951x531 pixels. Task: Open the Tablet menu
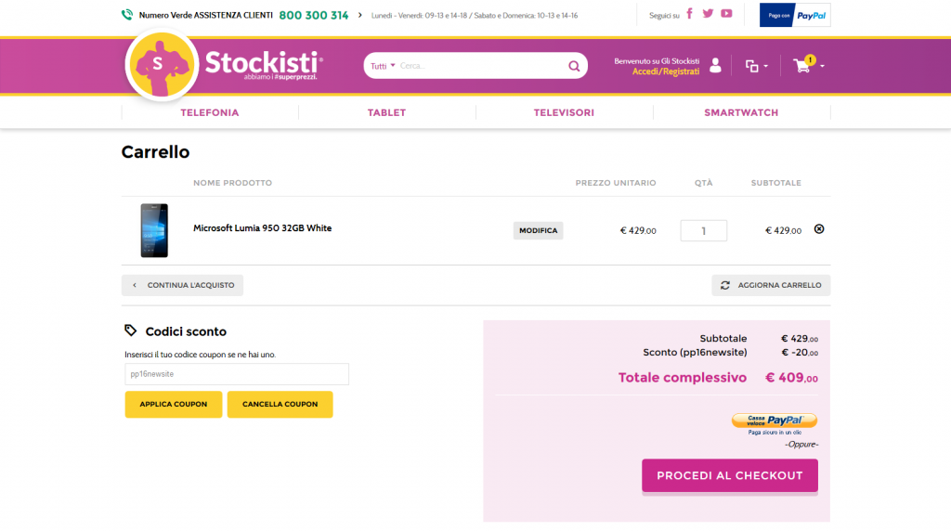pyautogui.click(x=387, y=112)
